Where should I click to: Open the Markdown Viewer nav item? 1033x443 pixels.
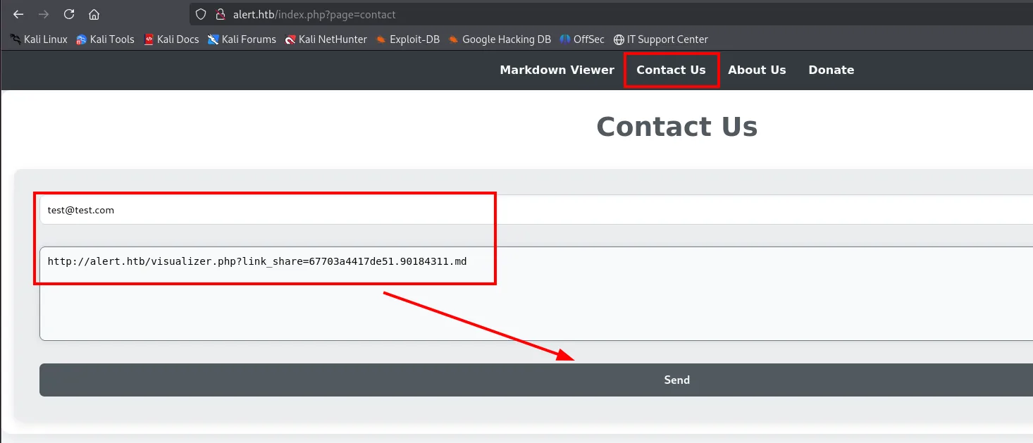(x=557, y=70)
